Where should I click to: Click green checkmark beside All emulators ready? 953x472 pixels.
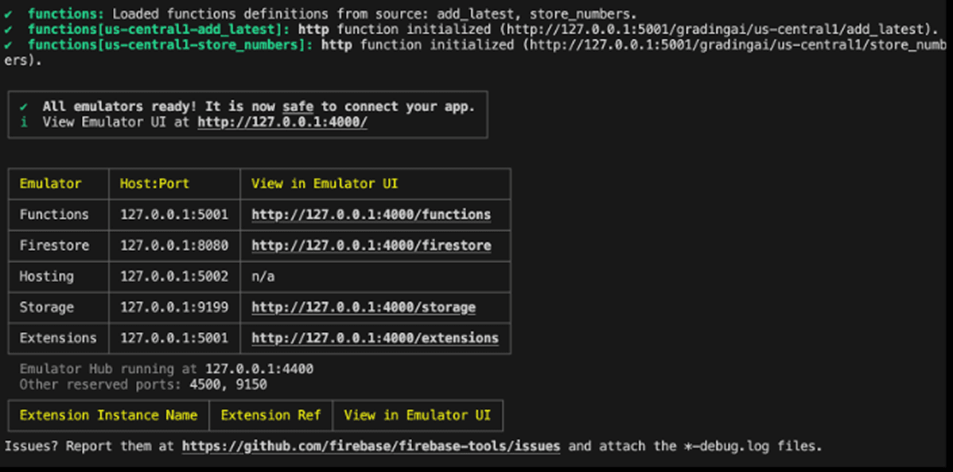coord(24,107)
